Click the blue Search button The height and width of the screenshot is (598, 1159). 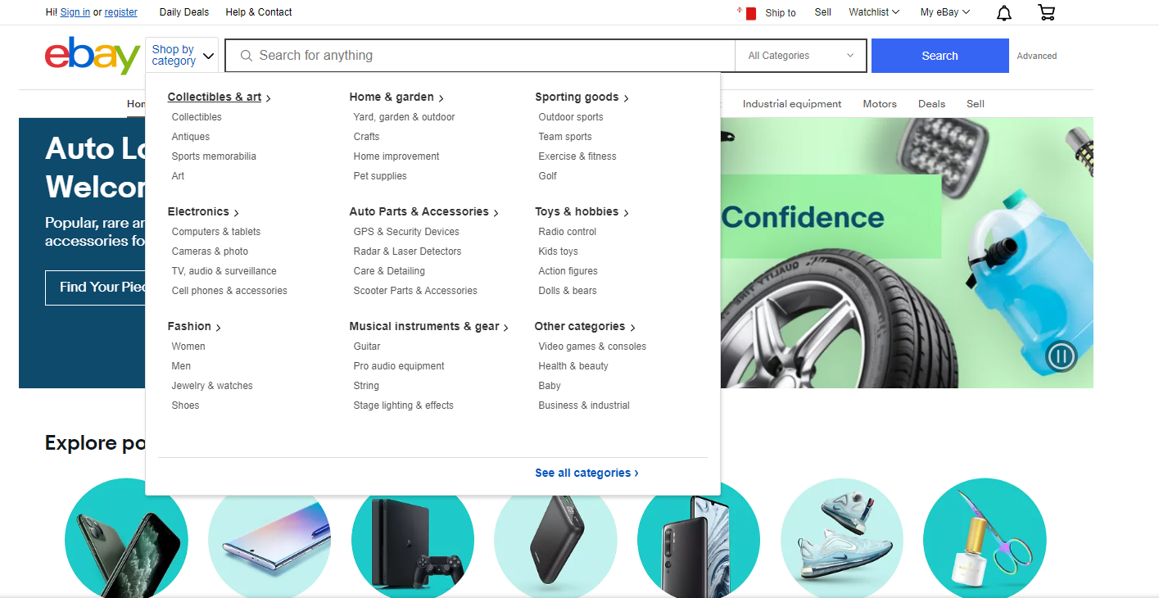click(939, 56)
